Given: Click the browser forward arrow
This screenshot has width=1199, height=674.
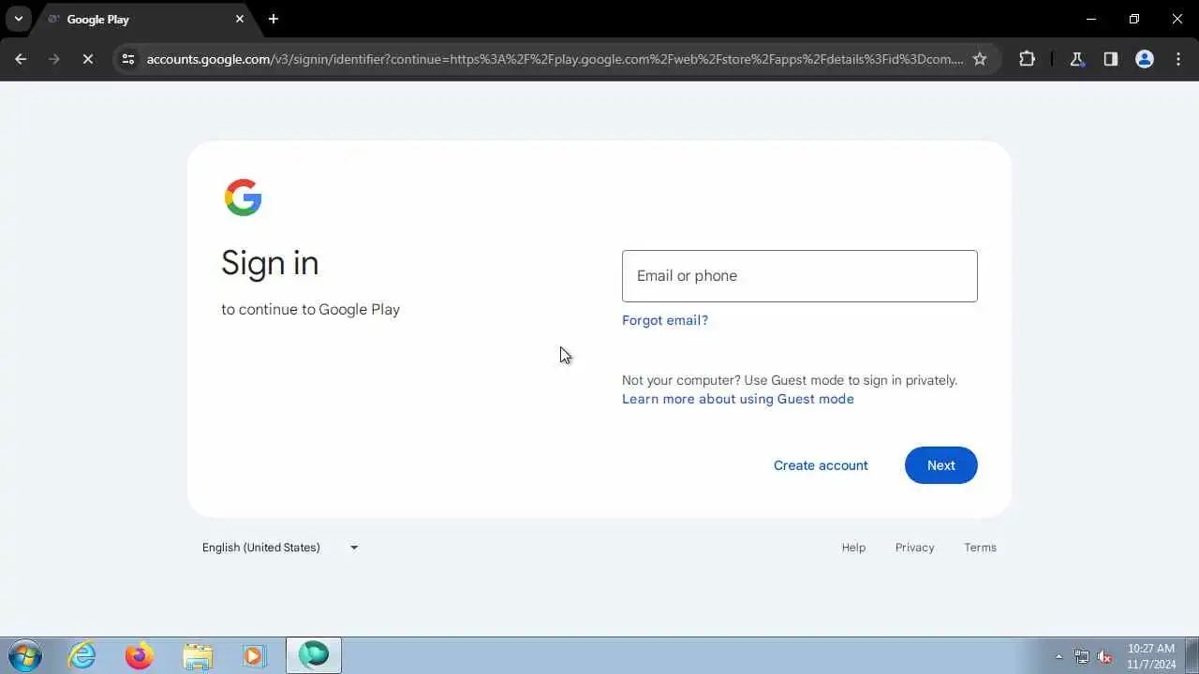Looking at the screenshot, I should pyautogui.click(x=53, y=59).
